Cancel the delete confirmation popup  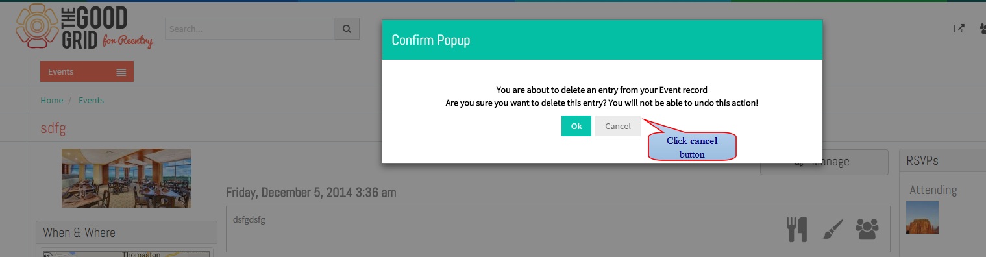coord(618,126)
